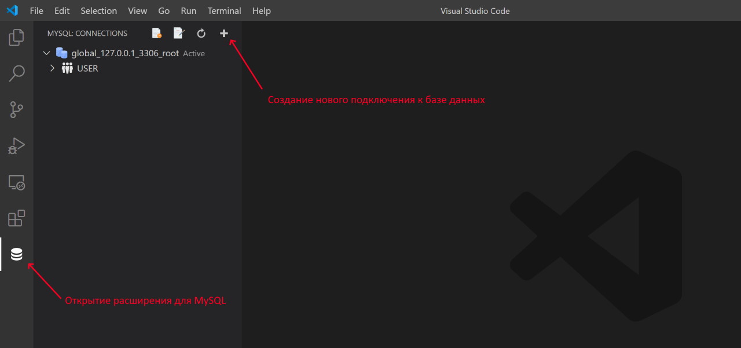The height and width of the screenshot is (348, 741).
Task: Collapse the global_127.0.0.1_3306_root connection
Action: coord(47,53)
